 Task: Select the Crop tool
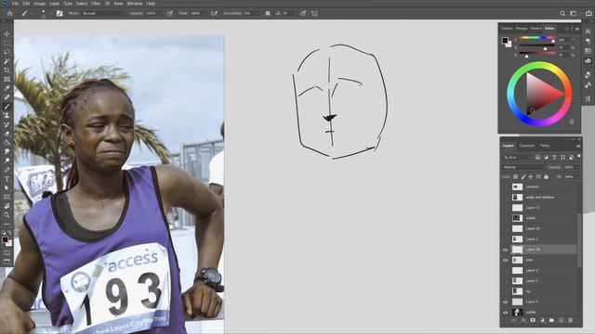(7, 71)
